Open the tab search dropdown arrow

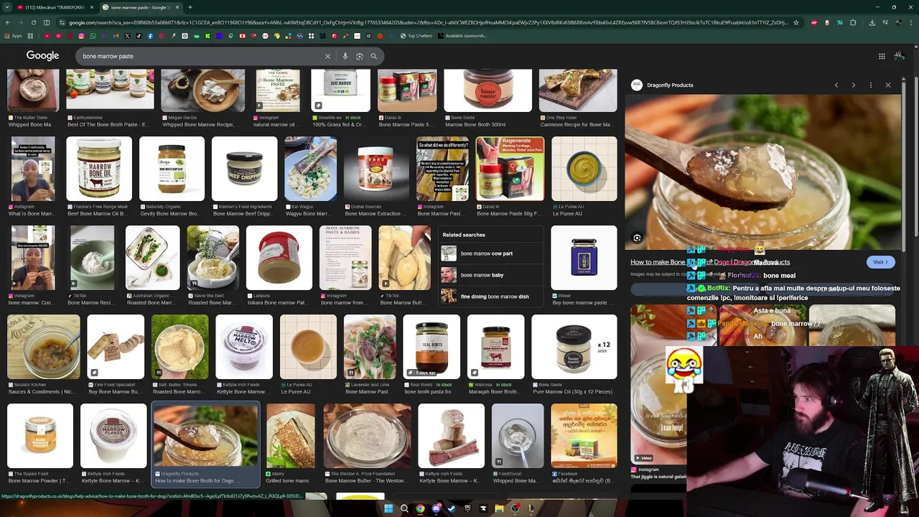(7, 7)
